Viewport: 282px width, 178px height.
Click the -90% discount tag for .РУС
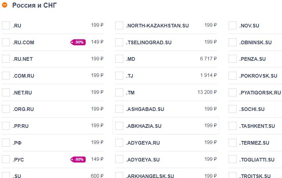(78, 160)
